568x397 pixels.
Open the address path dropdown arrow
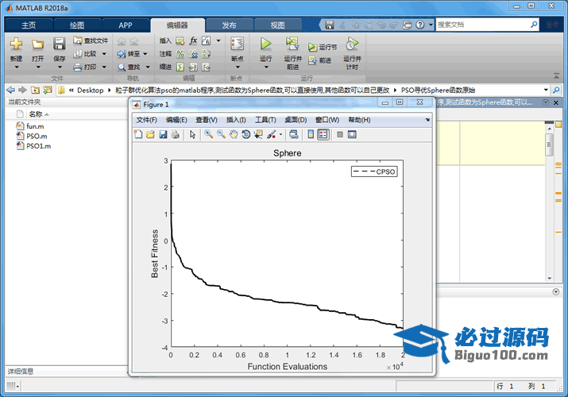546,90
